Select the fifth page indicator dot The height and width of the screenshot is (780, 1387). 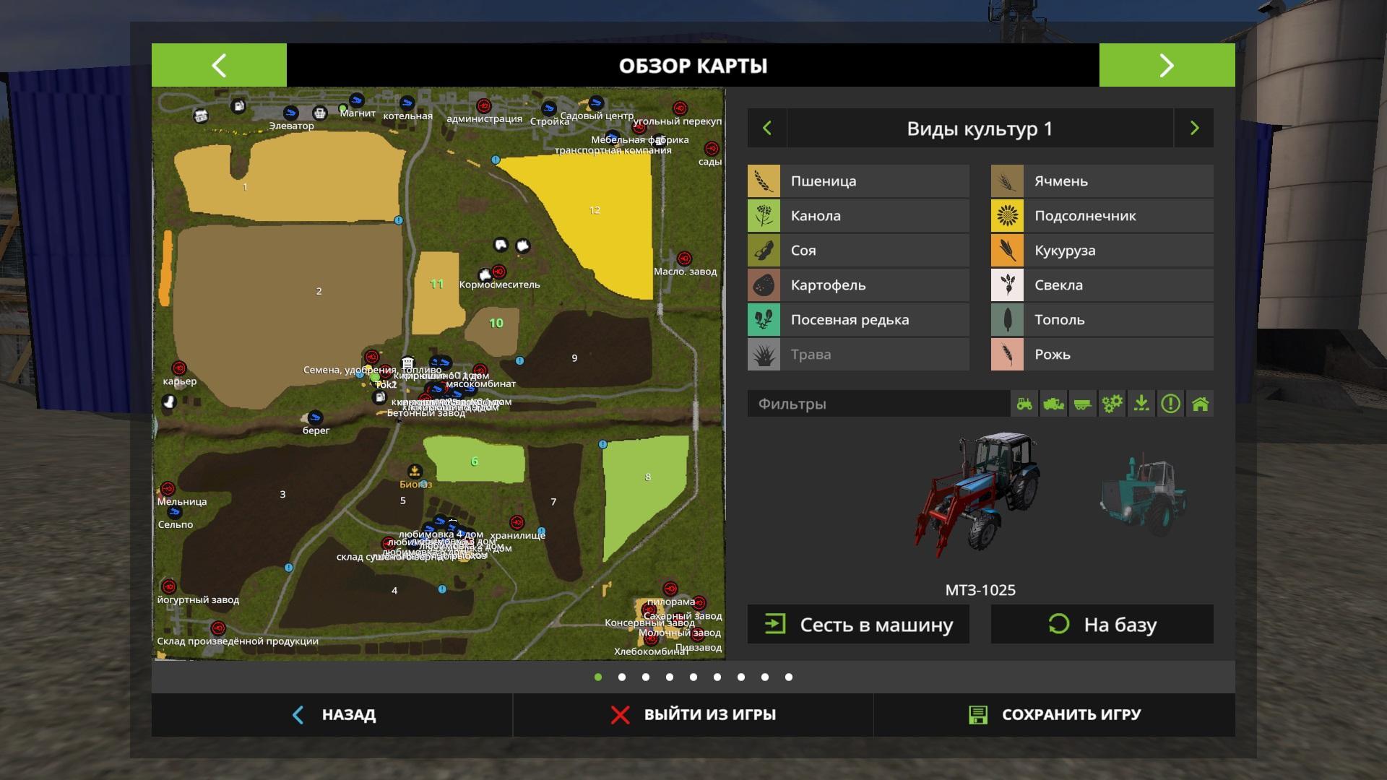click(x=693, y=677)
